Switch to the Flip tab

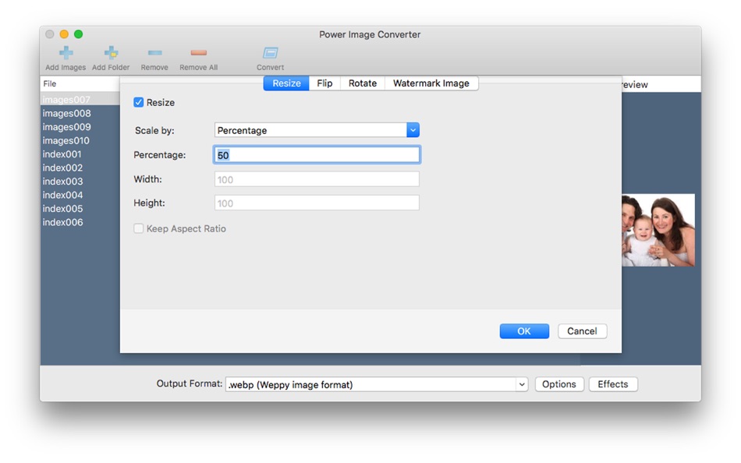point(324,83)
